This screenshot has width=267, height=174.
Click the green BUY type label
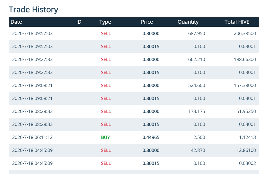[105, 137]
